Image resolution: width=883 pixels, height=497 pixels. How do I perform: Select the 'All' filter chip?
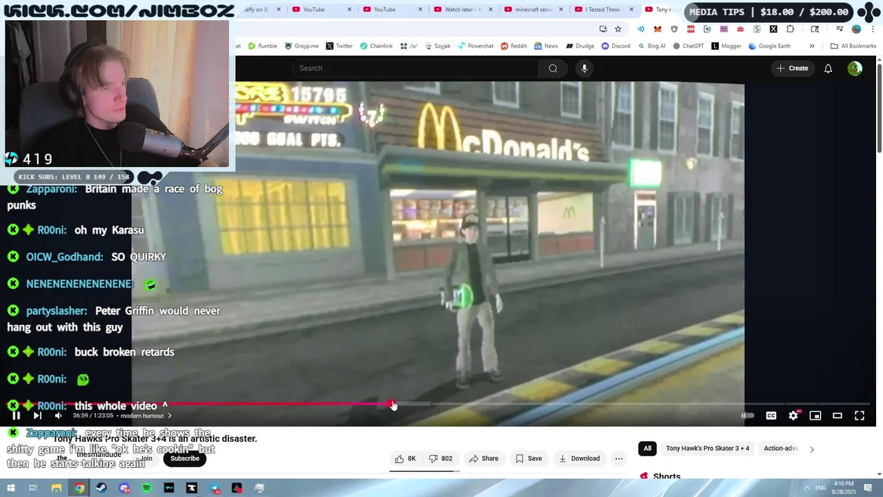[647, 449]
